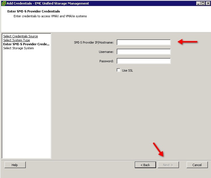Click the Username: label
The width and height of the screenshot is (211, 178).
pyautogui.click(x=106, y=52)
